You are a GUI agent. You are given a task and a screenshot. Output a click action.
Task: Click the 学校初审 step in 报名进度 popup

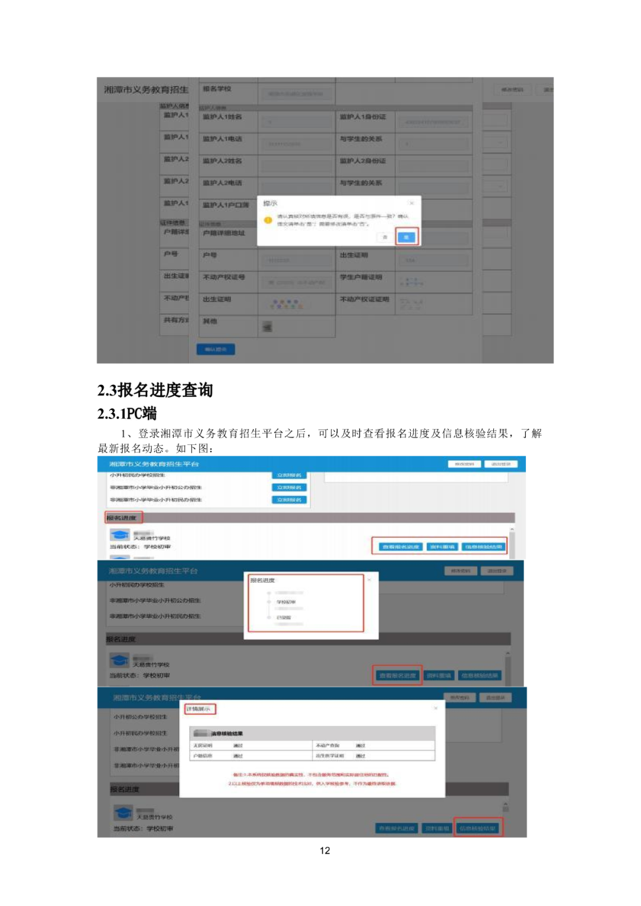286,602
